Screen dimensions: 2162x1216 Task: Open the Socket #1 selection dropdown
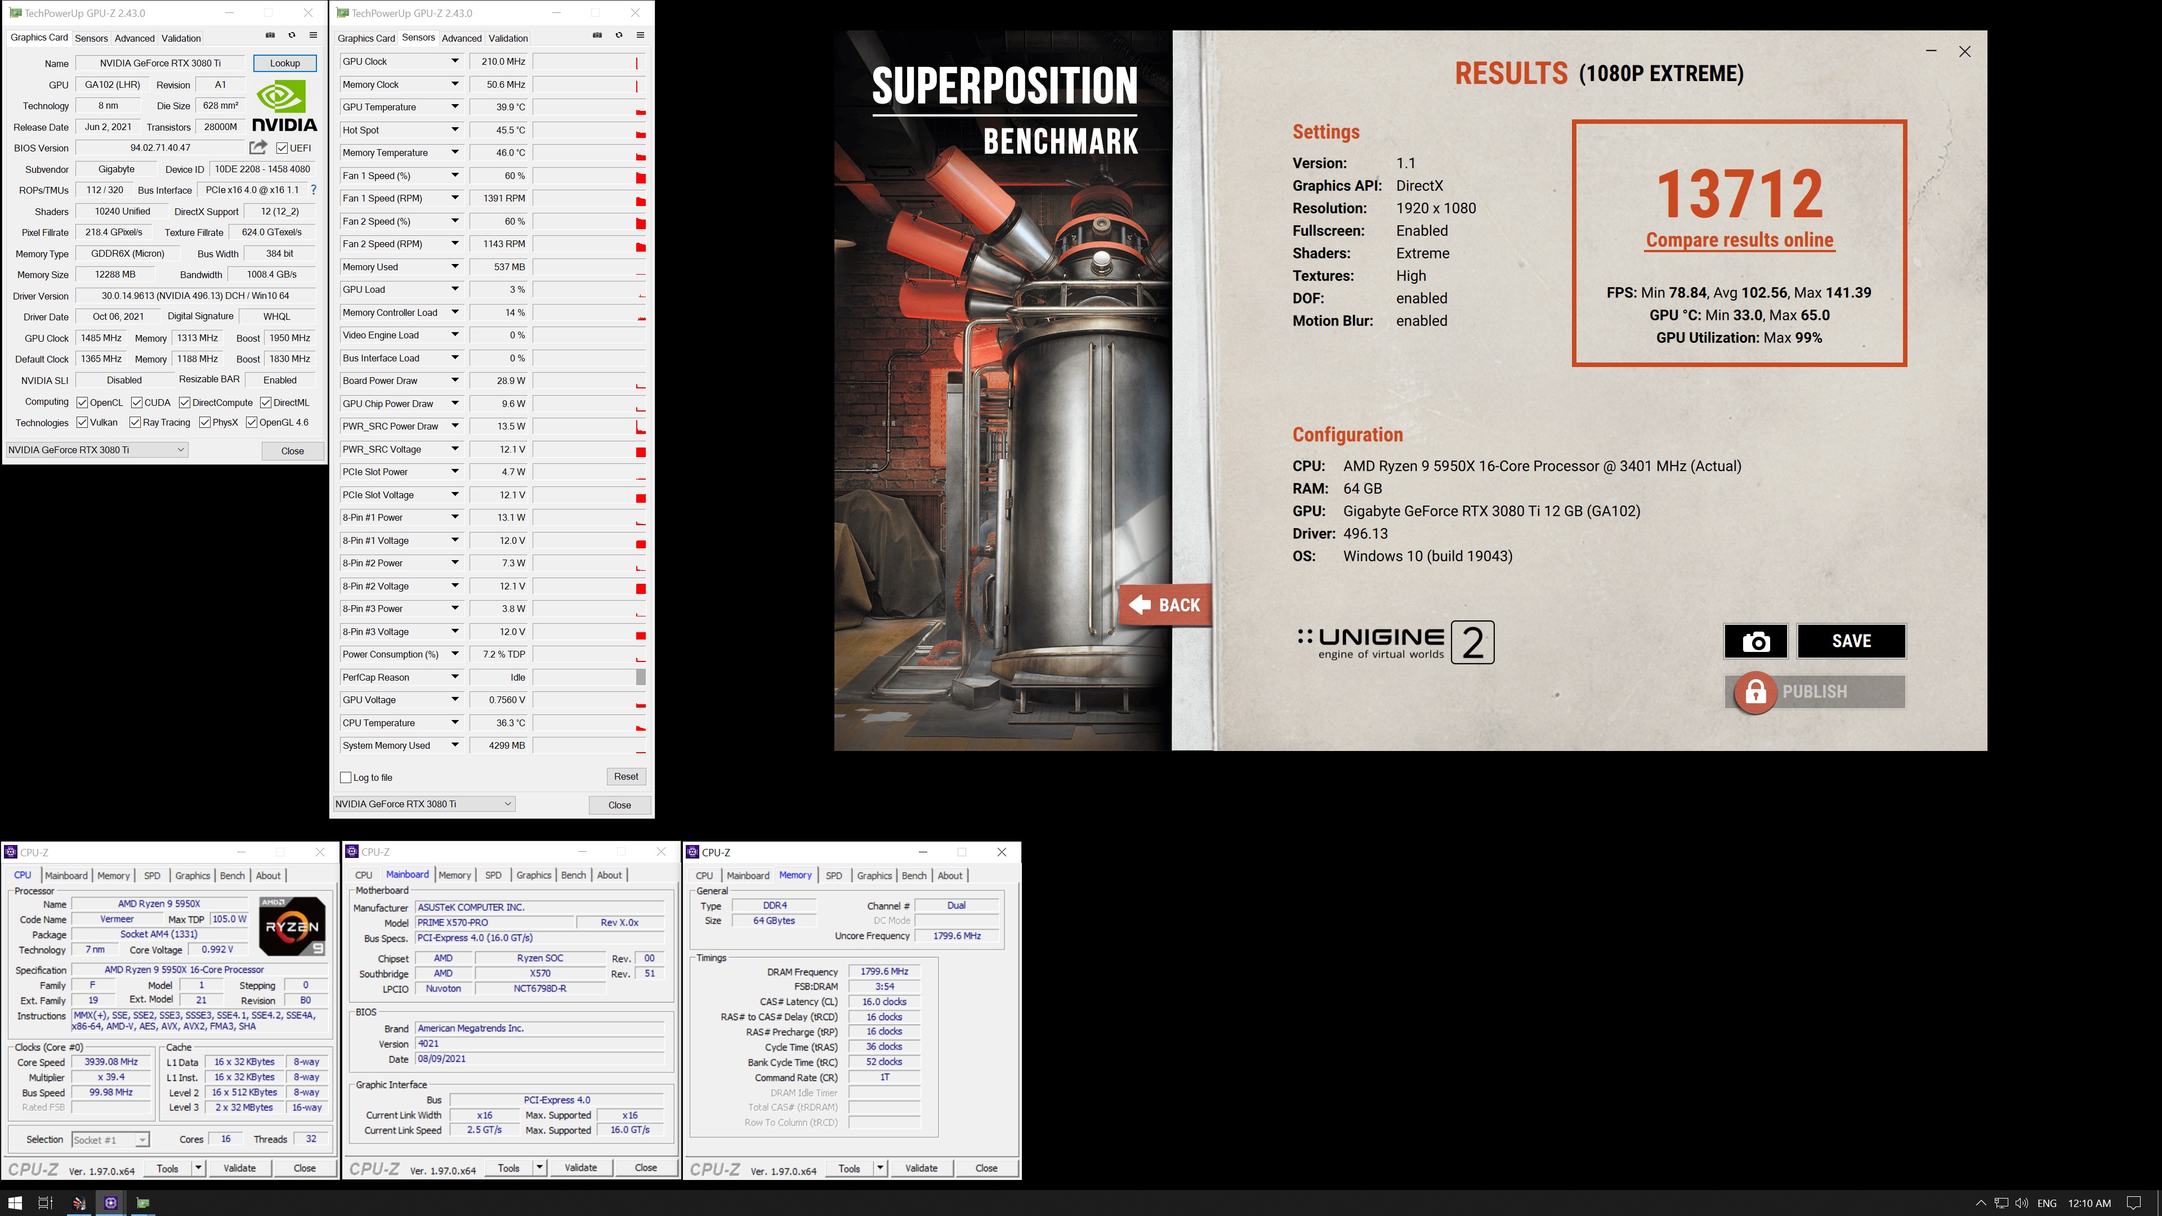point(111,1139)
